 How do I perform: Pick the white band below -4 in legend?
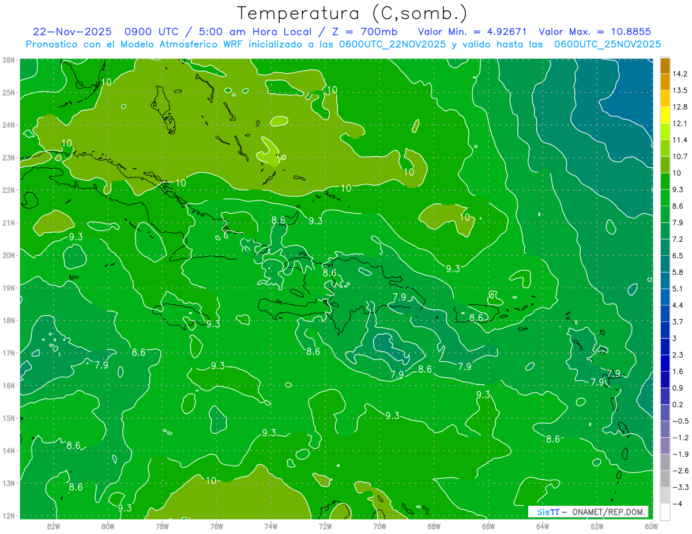tap(665, 512)
